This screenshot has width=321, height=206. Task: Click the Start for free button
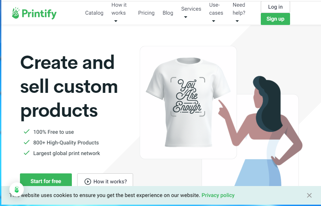tap(46, 180)
